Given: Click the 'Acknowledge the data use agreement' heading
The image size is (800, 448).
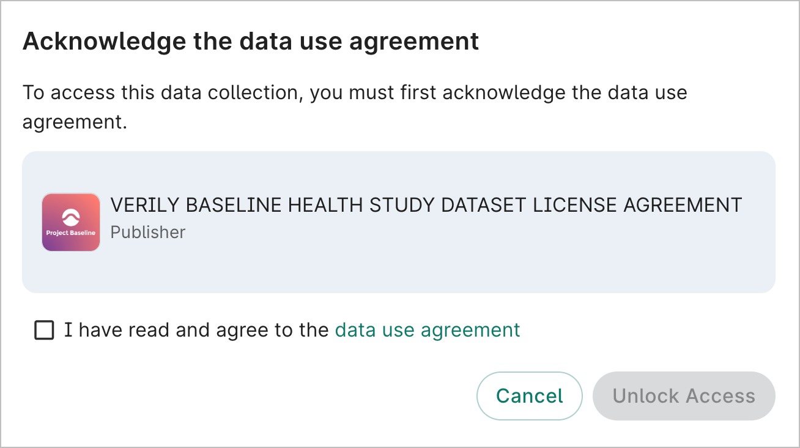Looking at the screenshot, I should coord(250,41).
